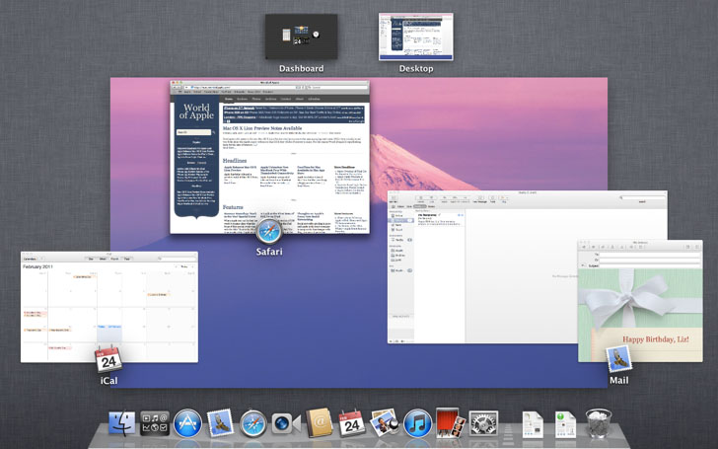Open Dashboard, the second icon in the Dock
This screenshot has height=449, width=718.
point(154,423)
